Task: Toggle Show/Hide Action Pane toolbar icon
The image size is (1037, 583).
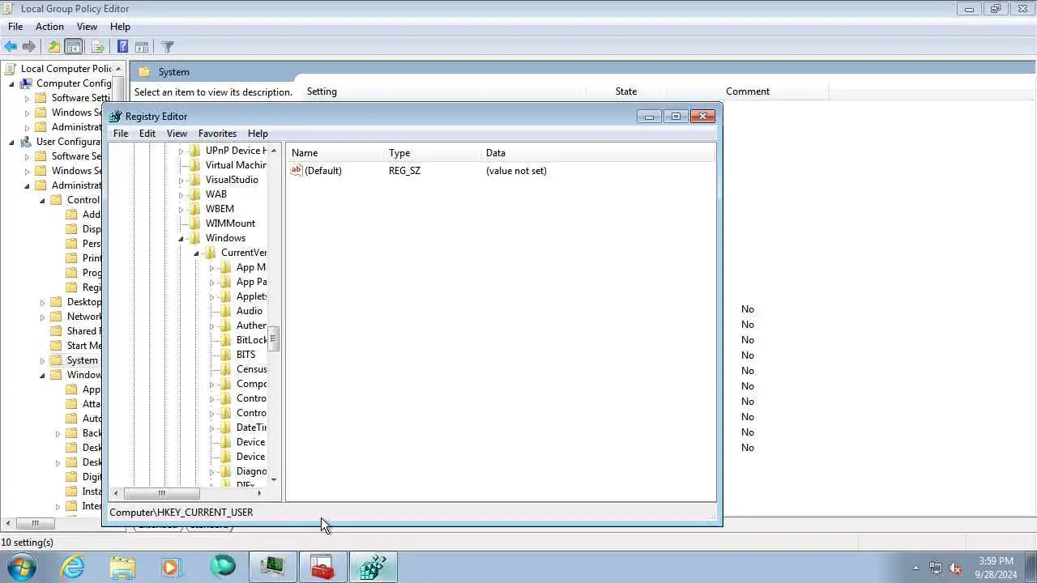Action: [x=142, y=47]
